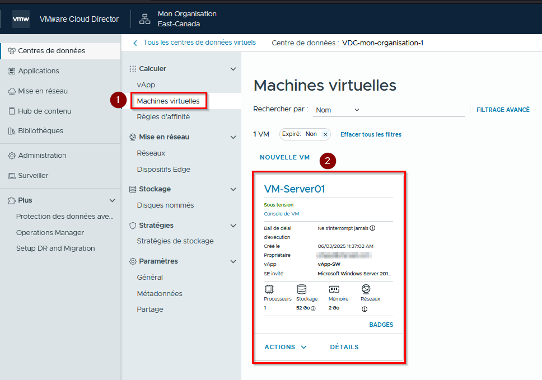Click the Calculer grid icon
The width and height of the screenshot is (542, 380).
pyautogui.click(x=133, y=69)
